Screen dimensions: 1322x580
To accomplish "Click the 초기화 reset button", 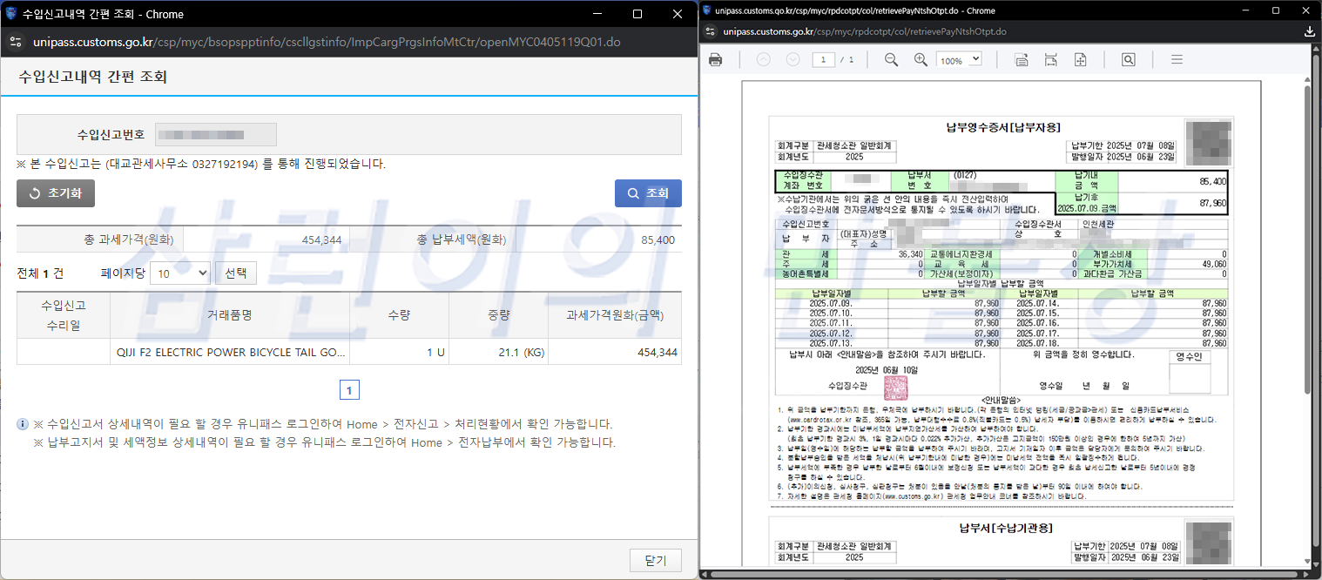I will 56,193.
